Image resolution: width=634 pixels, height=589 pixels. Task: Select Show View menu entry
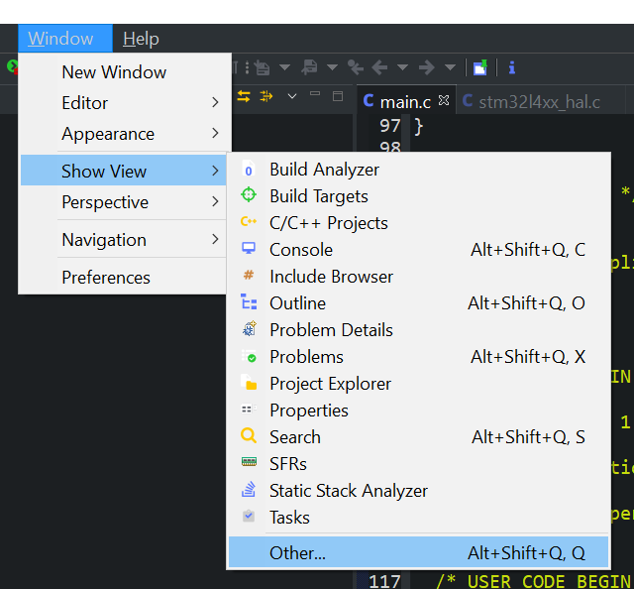tap(123, 171)
